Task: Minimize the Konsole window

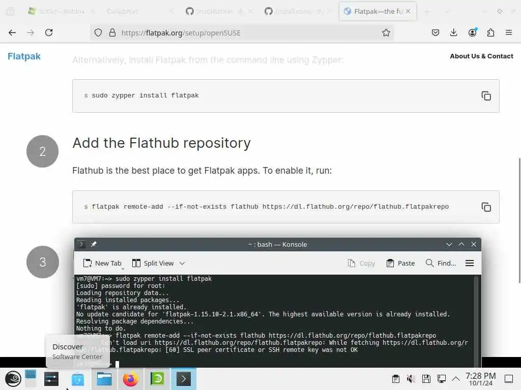Action: 449,244
